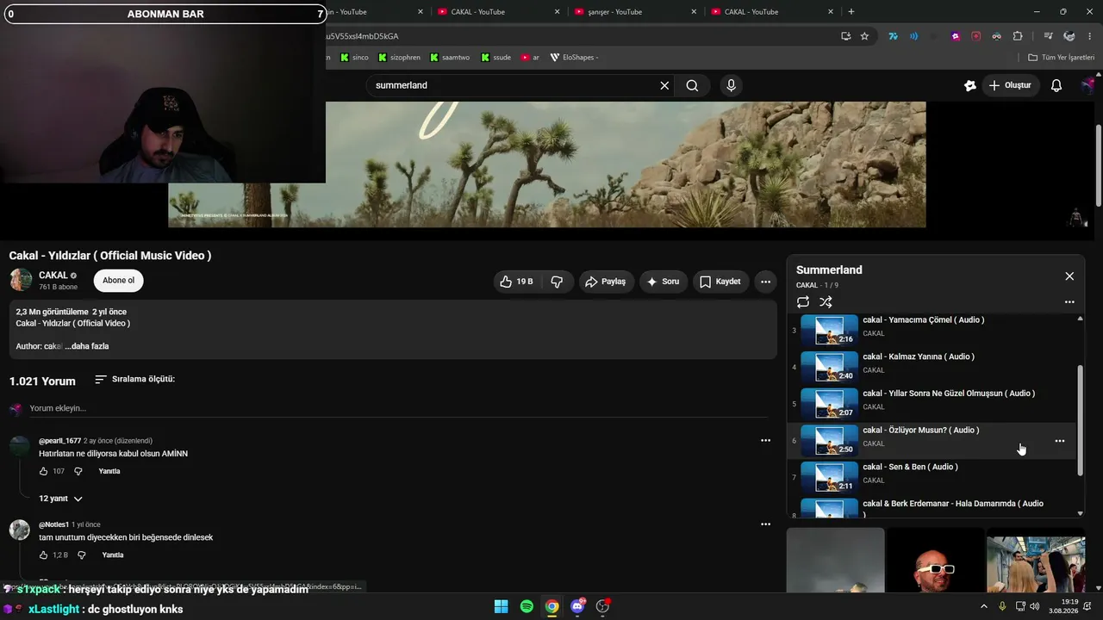
Task: Dislike the Yıldızlar video
Action: 557,282
